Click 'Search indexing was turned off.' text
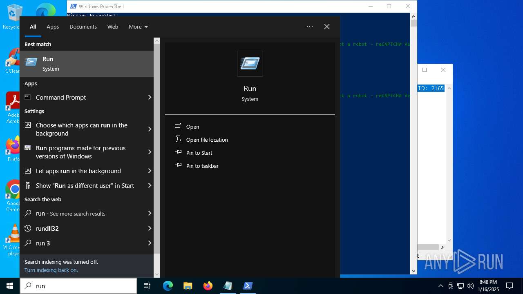Screen dimensions: 523x294 [61, 262]
